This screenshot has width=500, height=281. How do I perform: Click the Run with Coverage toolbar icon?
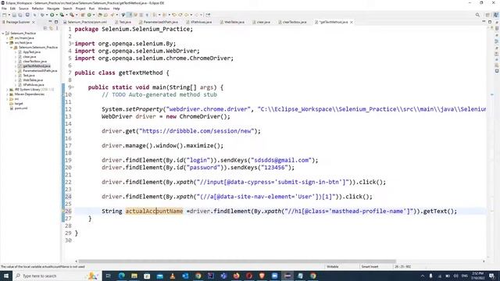pos(62,15)
